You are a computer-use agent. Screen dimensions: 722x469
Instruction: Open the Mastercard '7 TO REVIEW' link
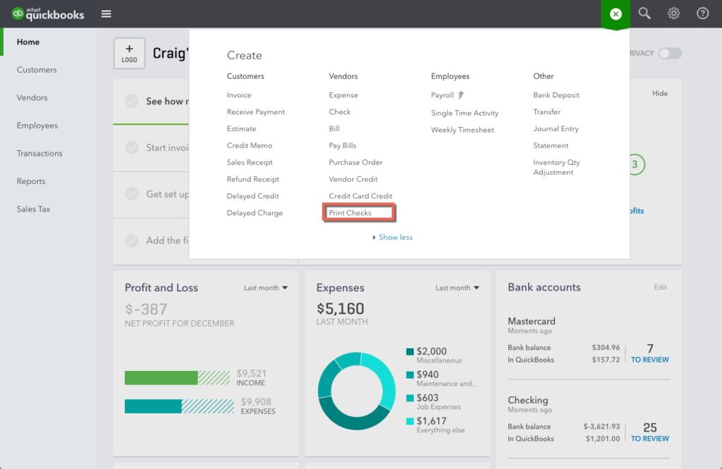pos(649,353)
